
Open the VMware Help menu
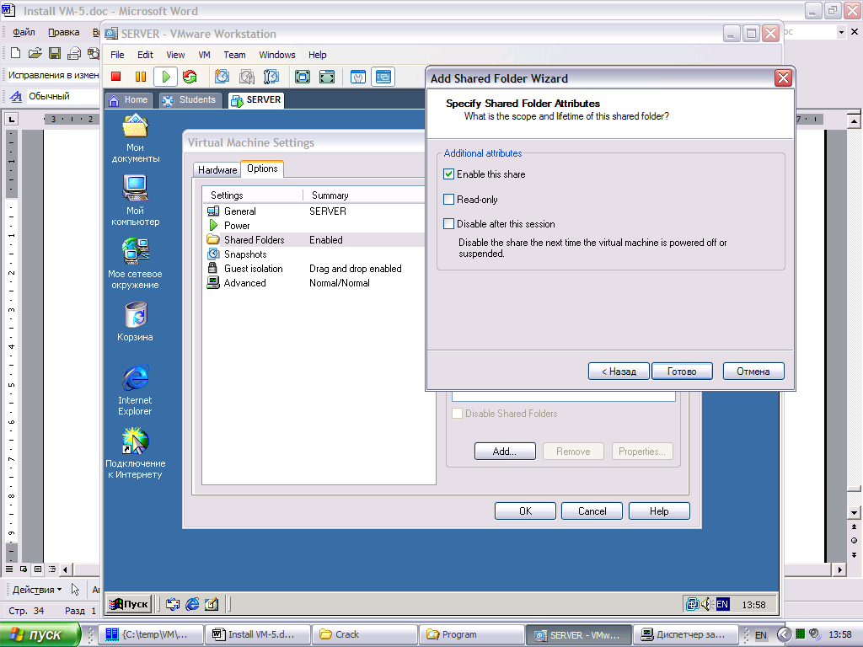(317, 55)
